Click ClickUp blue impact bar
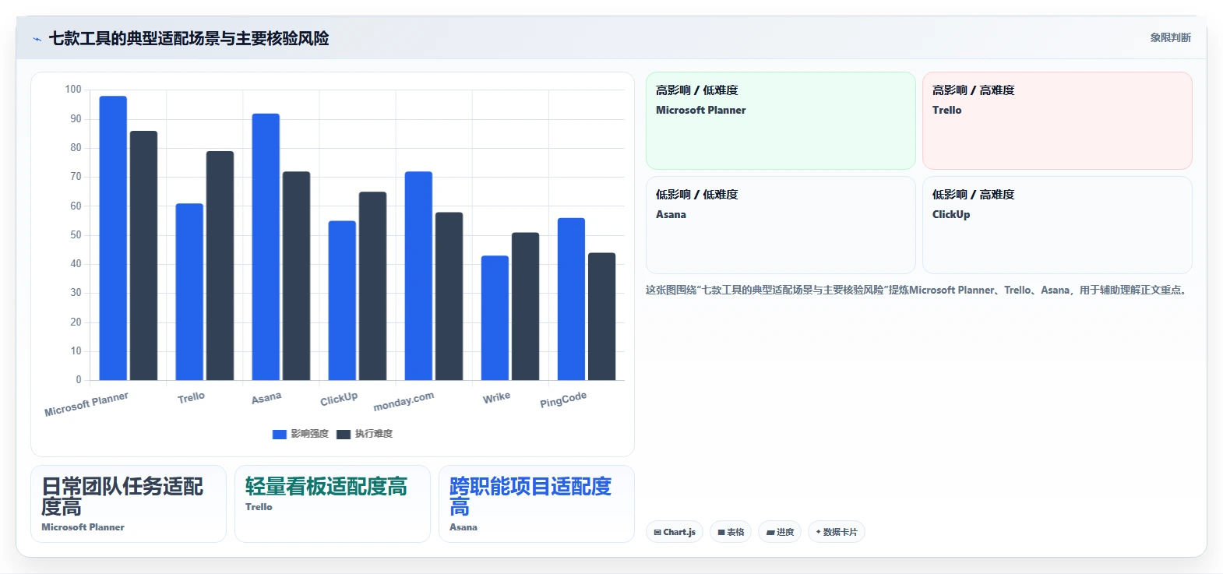Screen dimensions: 1223x574 coord(342,301)
